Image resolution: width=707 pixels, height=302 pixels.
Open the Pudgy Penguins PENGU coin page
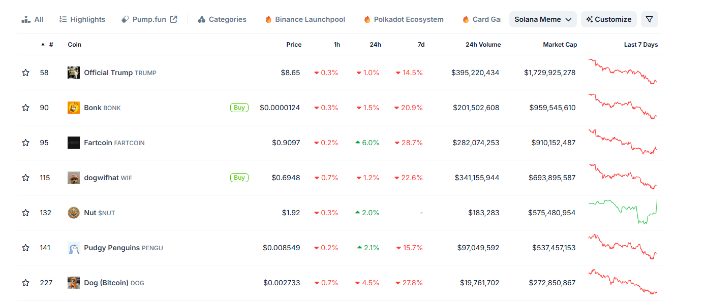124,248
